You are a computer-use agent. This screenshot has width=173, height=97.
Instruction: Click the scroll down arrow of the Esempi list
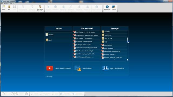pyautogui.click(x=128, y=60)
